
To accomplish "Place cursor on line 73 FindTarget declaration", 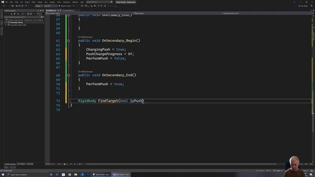I will (x=111, y=101).
